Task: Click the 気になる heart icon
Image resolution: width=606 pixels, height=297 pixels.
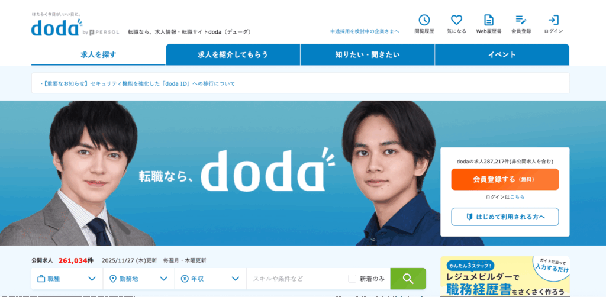Action: click(x=456, y=20)
